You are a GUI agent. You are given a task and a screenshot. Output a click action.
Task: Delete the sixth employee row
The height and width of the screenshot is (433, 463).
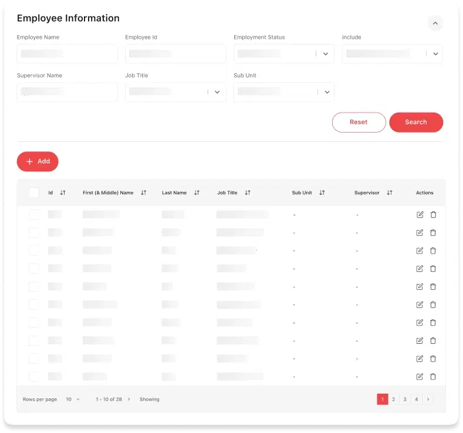[x=433, y=305]
